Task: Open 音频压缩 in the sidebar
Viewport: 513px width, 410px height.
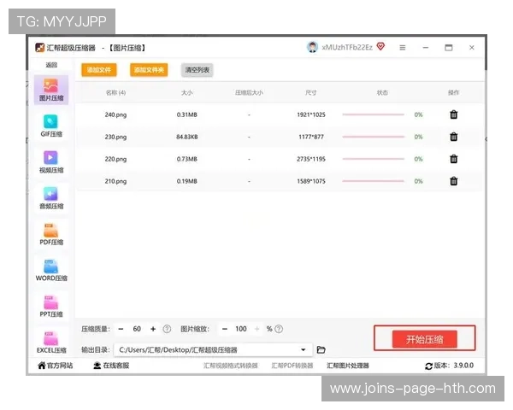Action: 51,198
